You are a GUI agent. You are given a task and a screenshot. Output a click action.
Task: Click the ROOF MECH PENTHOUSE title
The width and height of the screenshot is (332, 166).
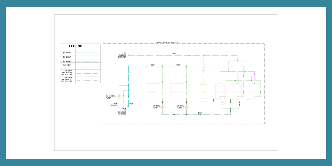(x=168, y=43)
